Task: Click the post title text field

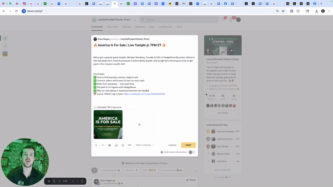Action: 145,45
